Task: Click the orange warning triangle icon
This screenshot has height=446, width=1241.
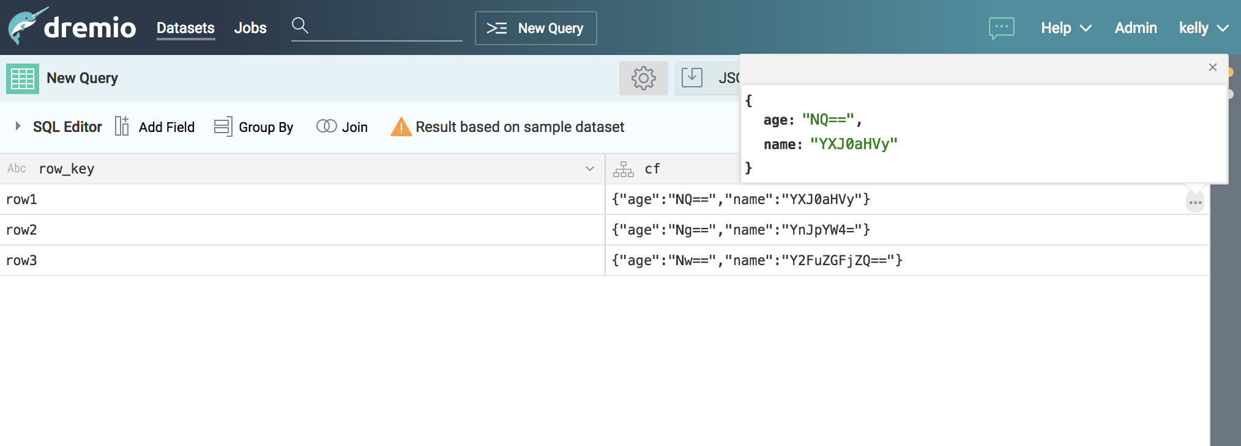Action: [x=401, y=127]
